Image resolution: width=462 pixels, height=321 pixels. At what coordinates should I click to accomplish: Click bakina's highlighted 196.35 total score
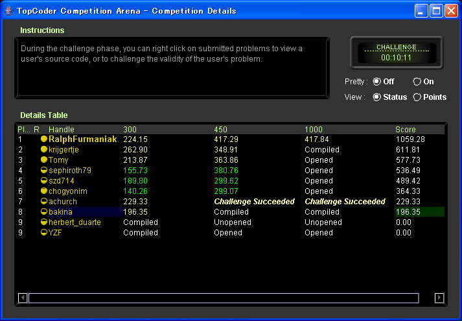tap(420, 211)
